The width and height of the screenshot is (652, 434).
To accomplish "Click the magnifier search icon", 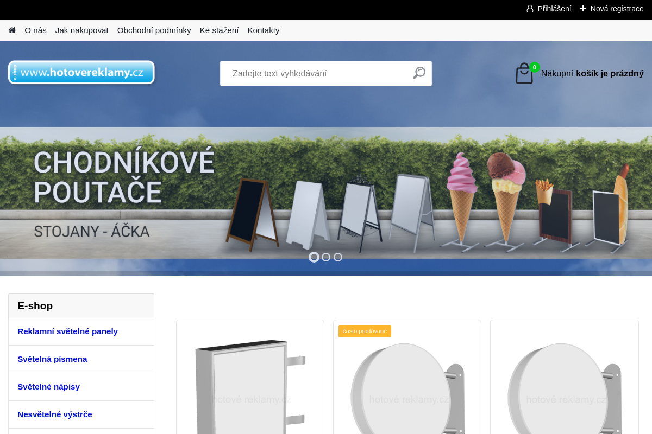I will [x=419, y=73].
